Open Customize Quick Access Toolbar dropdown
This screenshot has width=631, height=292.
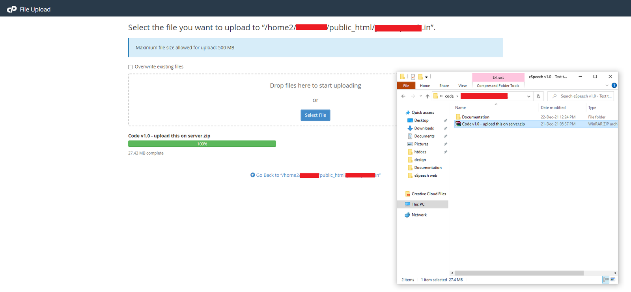coord(426,77)
